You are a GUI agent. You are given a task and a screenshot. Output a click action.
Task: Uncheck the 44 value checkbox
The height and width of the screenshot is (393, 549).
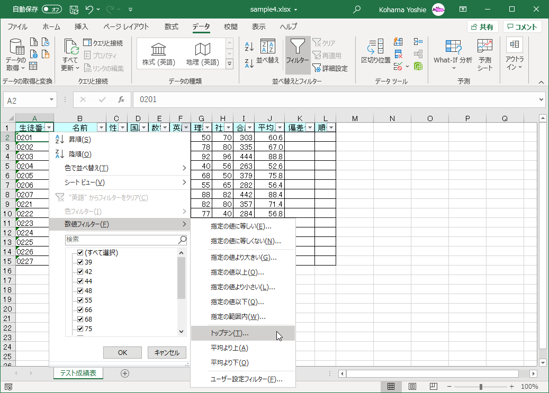click(80, 281)
